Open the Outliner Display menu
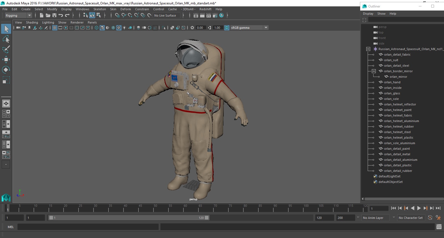The width and height of the screenshot is (444, 238). tap(368, 14)
